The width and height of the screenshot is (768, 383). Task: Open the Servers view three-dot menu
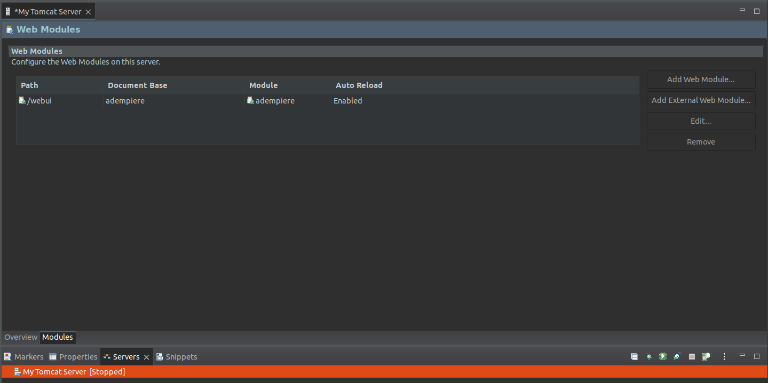click(724, 356)
